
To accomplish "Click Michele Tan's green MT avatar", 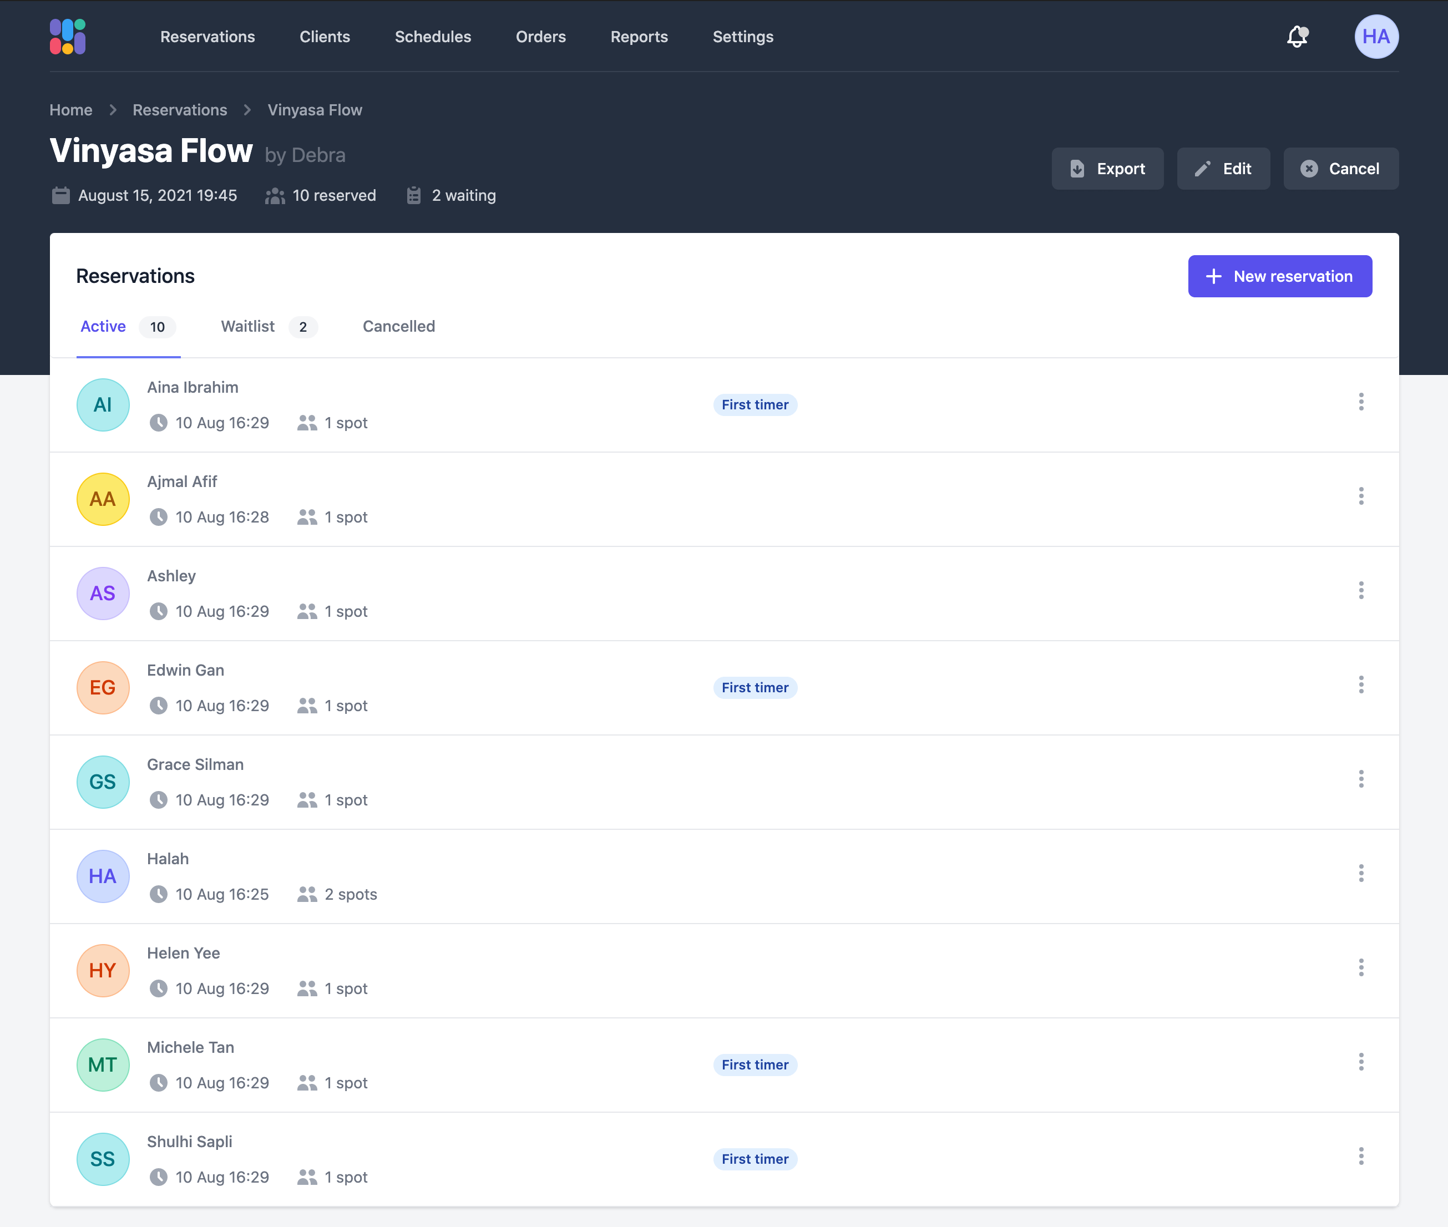I will click(x=103, y=1065).
